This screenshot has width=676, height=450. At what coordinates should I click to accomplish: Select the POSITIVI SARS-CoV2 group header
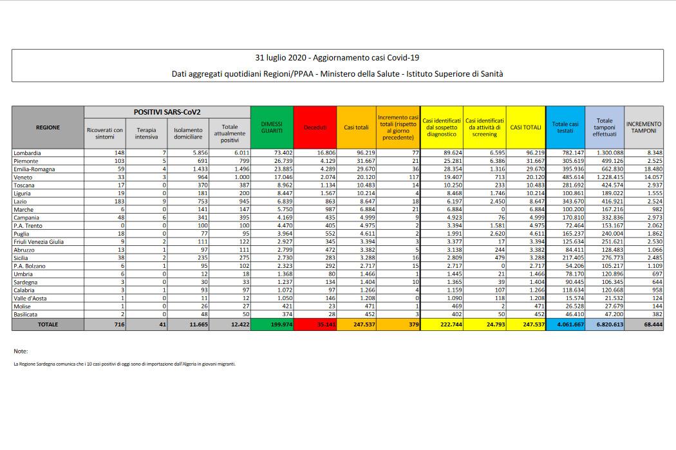[x=167, y=112]
